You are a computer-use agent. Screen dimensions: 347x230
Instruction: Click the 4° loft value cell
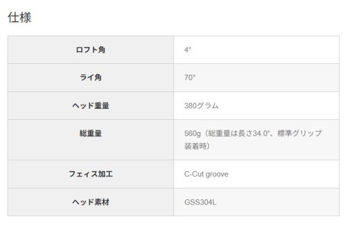256,50
